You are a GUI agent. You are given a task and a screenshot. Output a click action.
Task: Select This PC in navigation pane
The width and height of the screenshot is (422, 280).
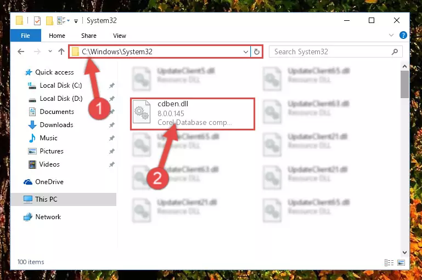coord(64,199)
